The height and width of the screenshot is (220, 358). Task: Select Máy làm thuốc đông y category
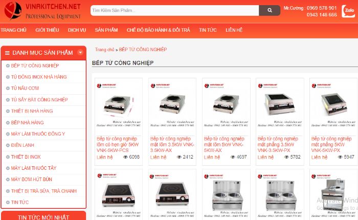[38, 134]
